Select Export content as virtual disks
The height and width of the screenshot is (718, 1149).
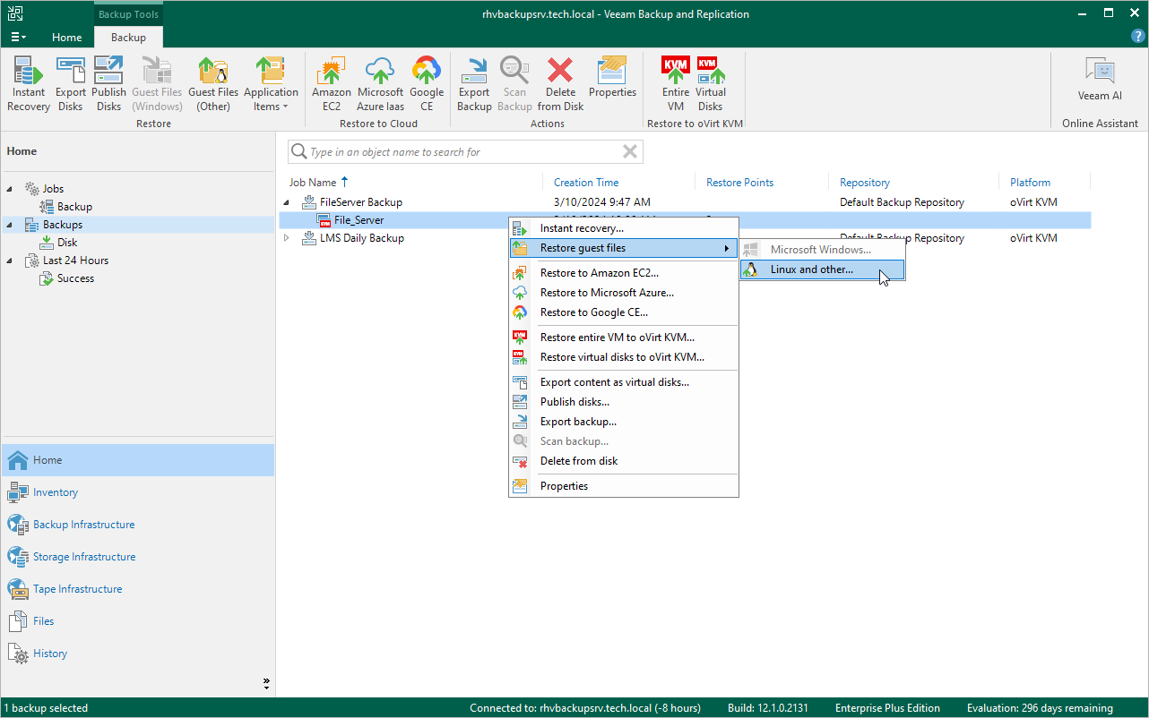pyautogui.click(x=624, y=382)
